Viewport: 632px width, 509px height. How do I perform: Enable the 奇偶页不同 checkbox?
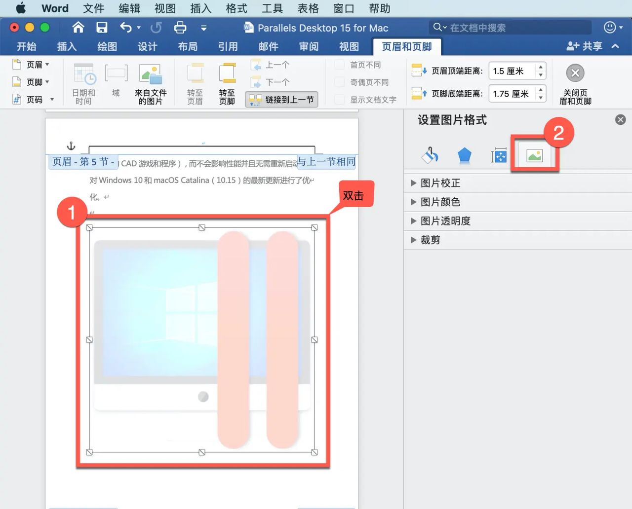339,82
